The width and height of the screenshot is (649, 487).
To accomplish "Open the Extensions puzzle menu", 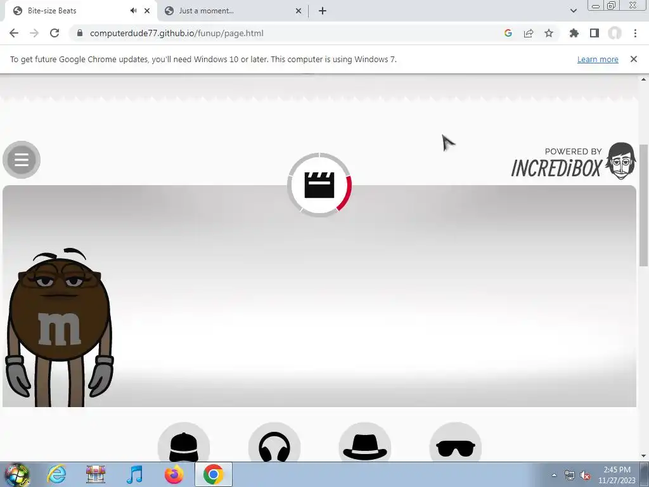I will click(574, 33).
